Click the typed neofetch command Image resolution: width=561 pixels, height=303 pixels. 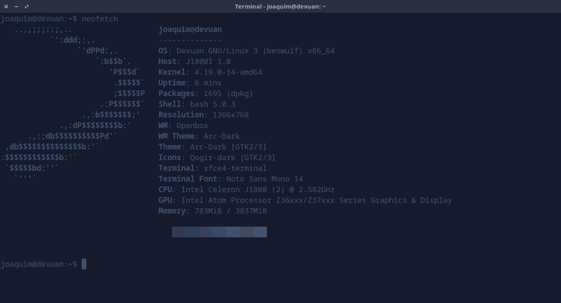[99, 19]
